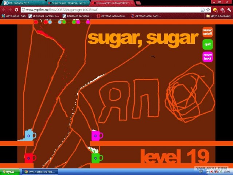This screenshot has width=233, height=175.
Task: Click the 17:00 system clock
Action: tap(227, 172)
